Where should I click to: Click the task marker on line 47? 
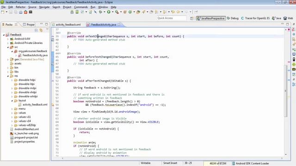click(53, 64)
